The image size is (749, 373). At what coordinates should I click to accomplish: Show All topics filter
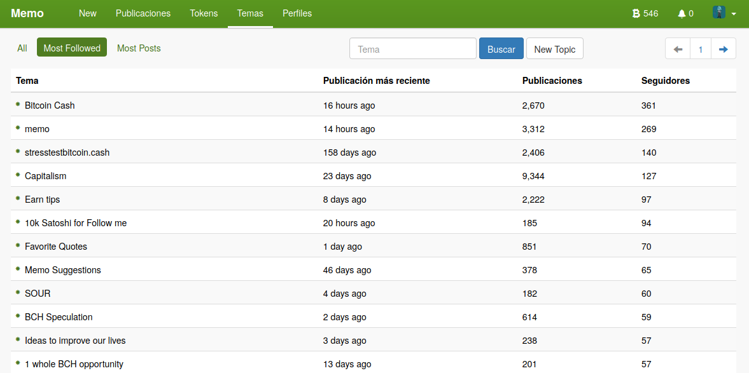click(22, 48)
